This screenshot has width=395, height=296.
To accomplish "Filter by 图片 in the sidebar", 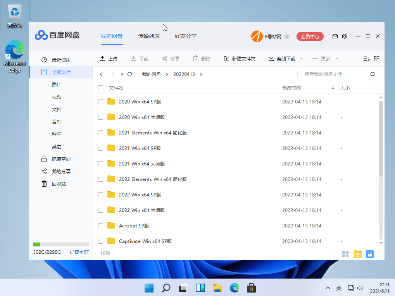I will tap(57, 84).
